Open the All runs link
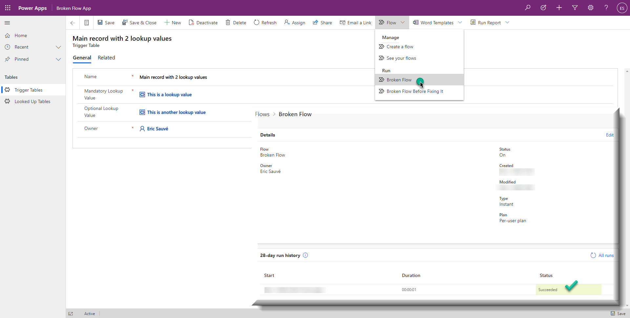Image resolution: width=630 pixels, height=318 pixels. [605, 255]
